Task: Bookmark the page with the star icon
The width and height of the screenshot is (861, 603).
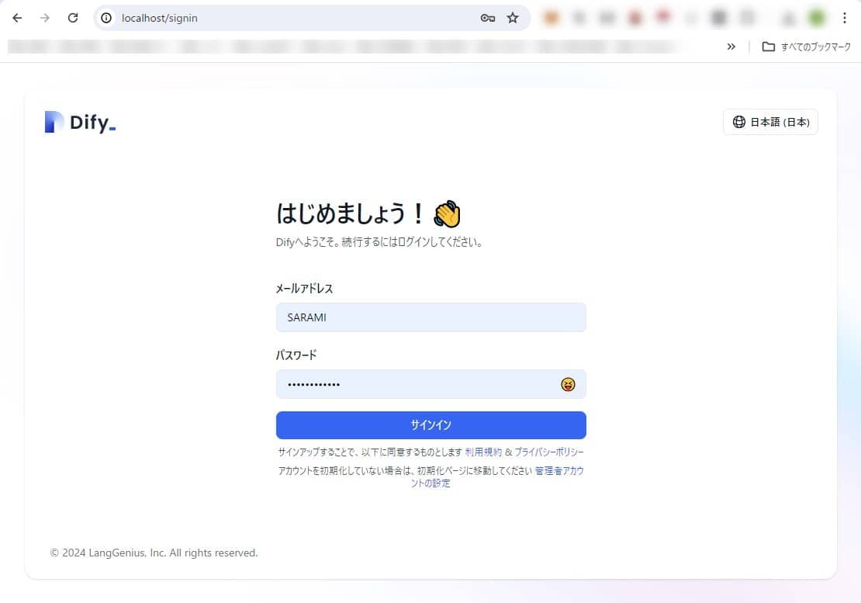Action: tap(513, 17)
